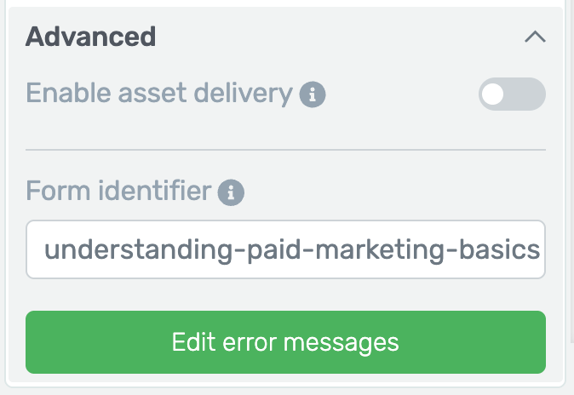Viewport: 574px width, 395px height.
Task: Show the asset delivery help tooltip icon
Action: pos(313,94)
